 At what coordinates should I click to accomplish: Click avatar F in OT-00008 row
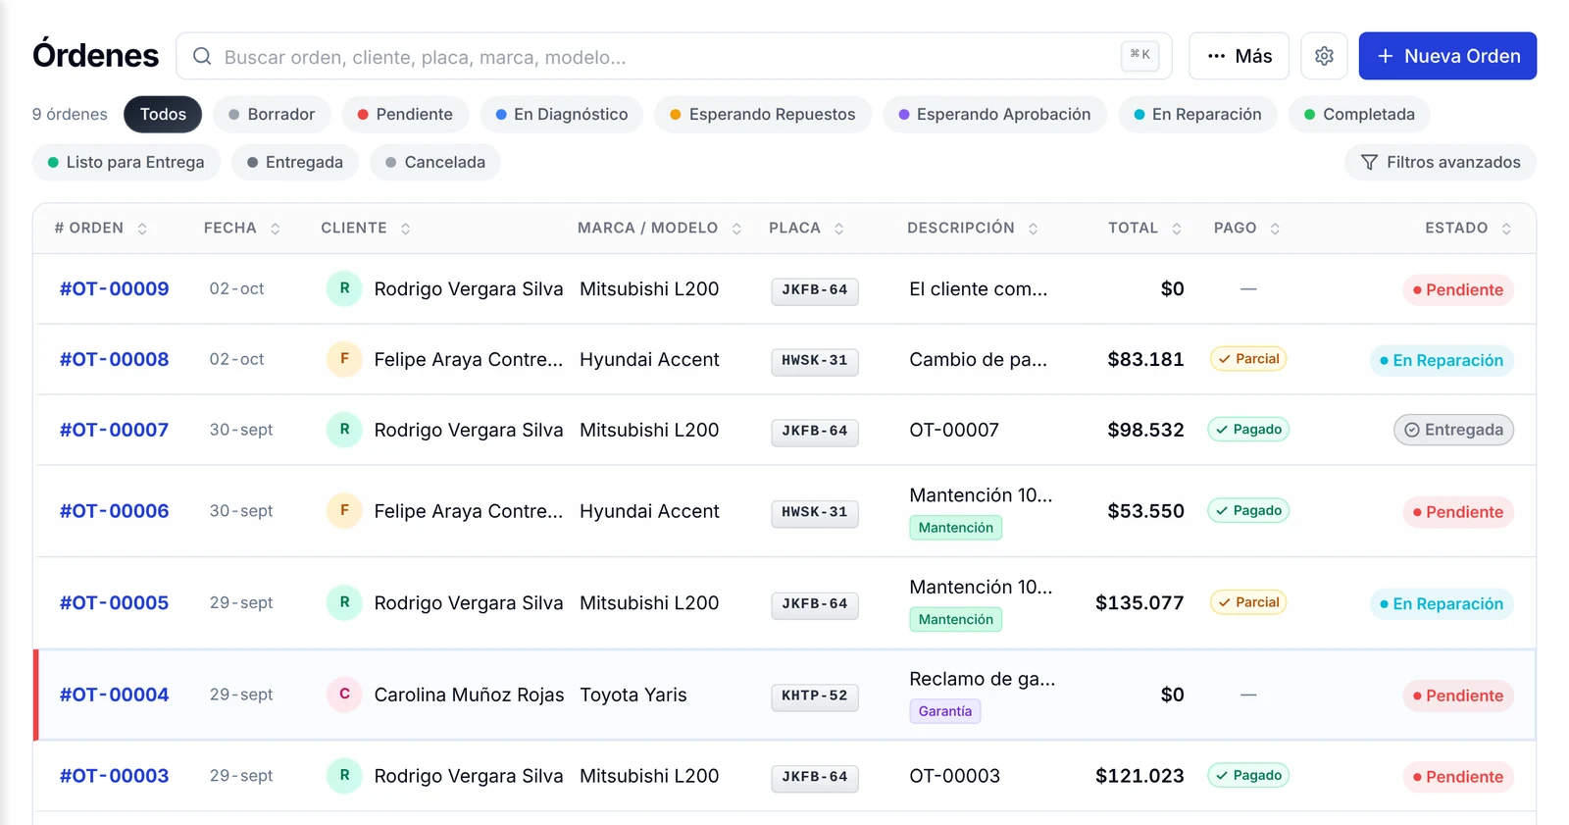point(344,359)
